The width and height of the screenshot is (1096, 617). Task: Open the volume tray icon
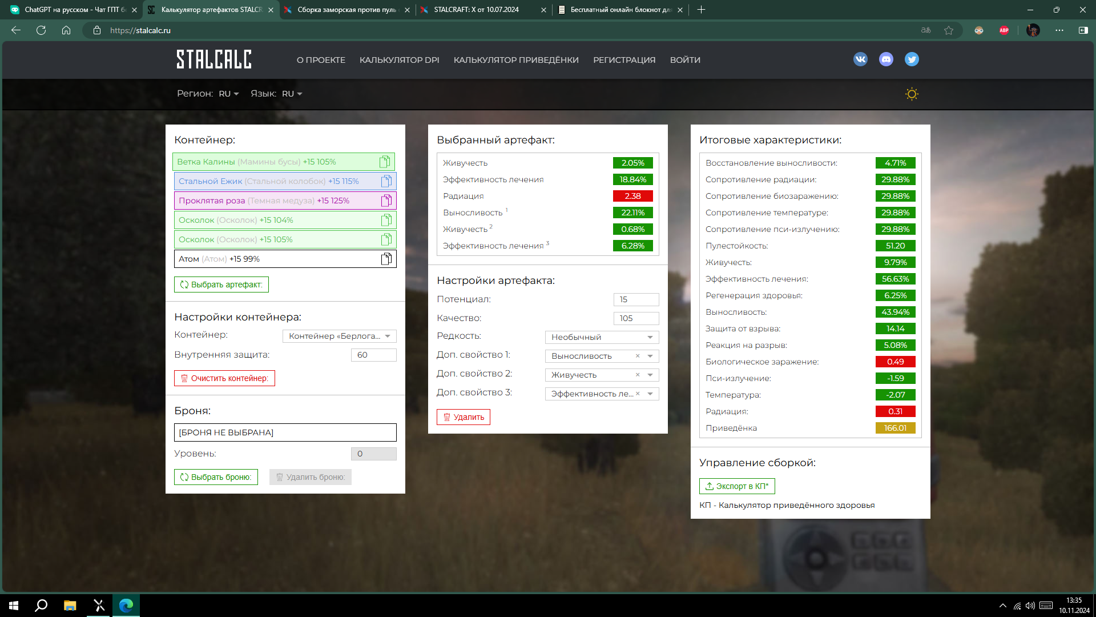(x=1030, y=606)
